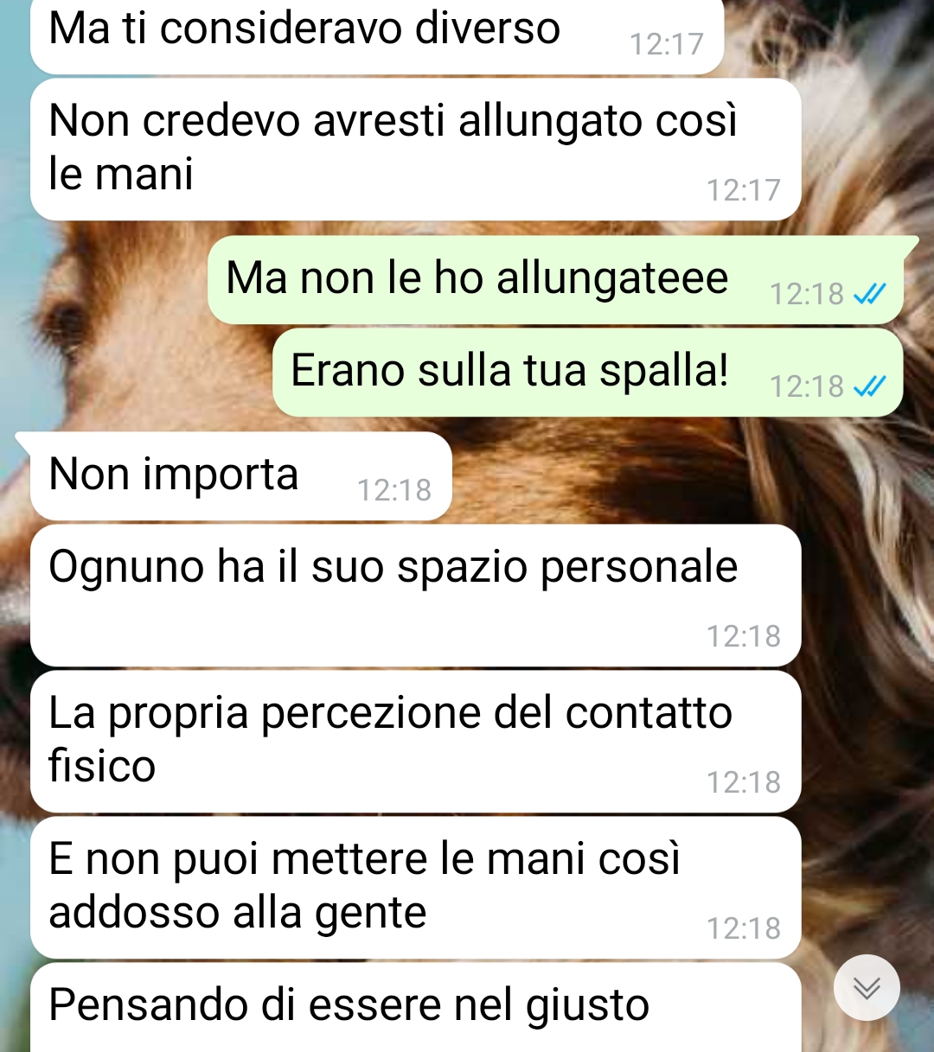The height and width of the screenshot is (1052, 934).
Task: Tap the 12:17 timestamp of 'Ma ti consideravo diverso'
Action: click(667, 44)
